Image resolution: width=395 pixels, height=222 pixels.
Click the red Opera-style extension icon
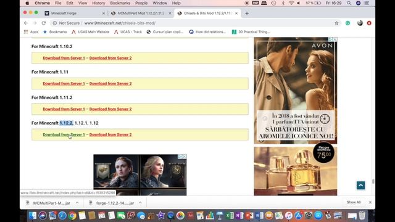tap(369, 23)
